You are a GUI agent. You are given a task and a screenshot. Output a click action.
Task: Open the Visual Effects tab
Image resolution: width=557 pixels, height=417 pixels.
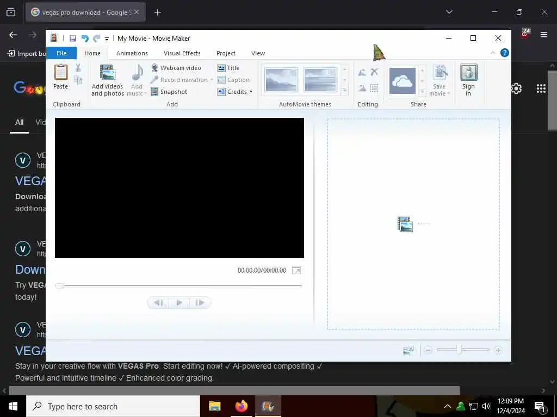coord(182,53)
